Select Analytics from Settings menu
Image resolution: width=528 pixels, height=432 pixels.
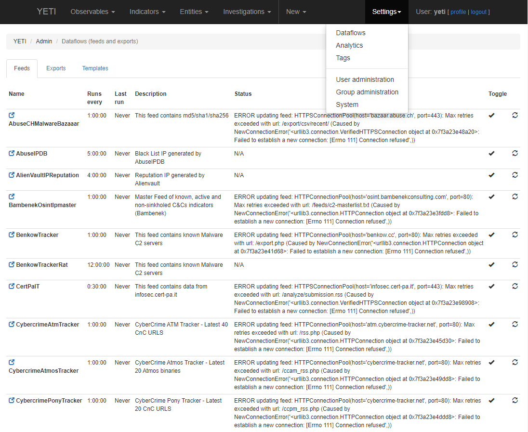[349, 45]
